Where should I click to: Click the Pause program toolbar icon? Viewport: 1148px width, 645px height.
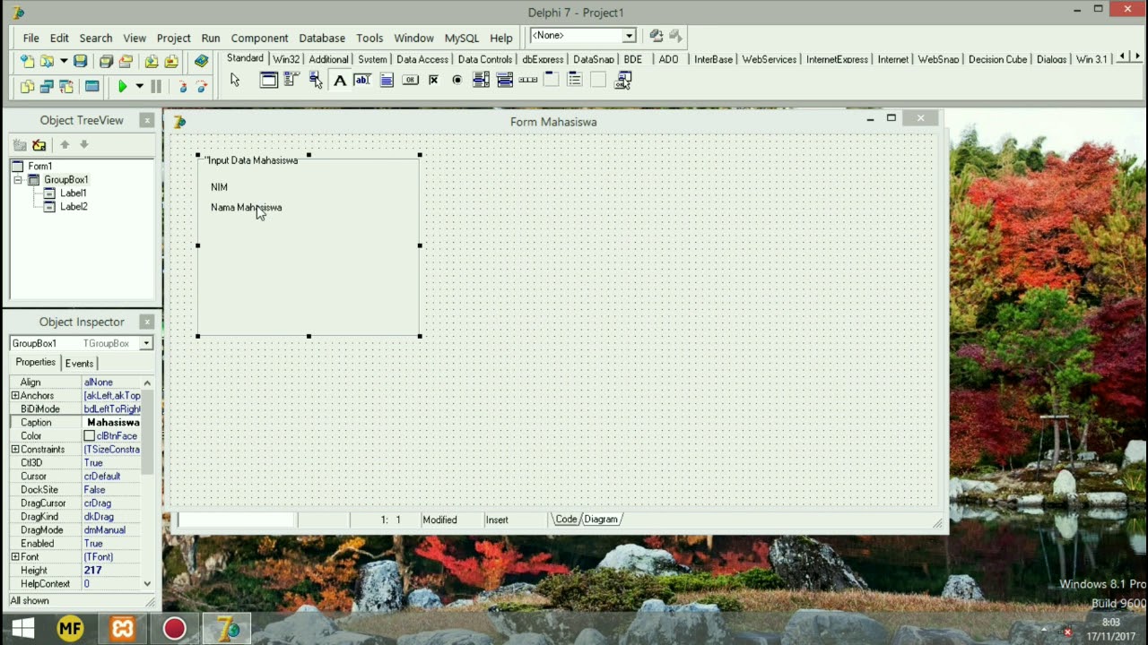click(156, 87)
